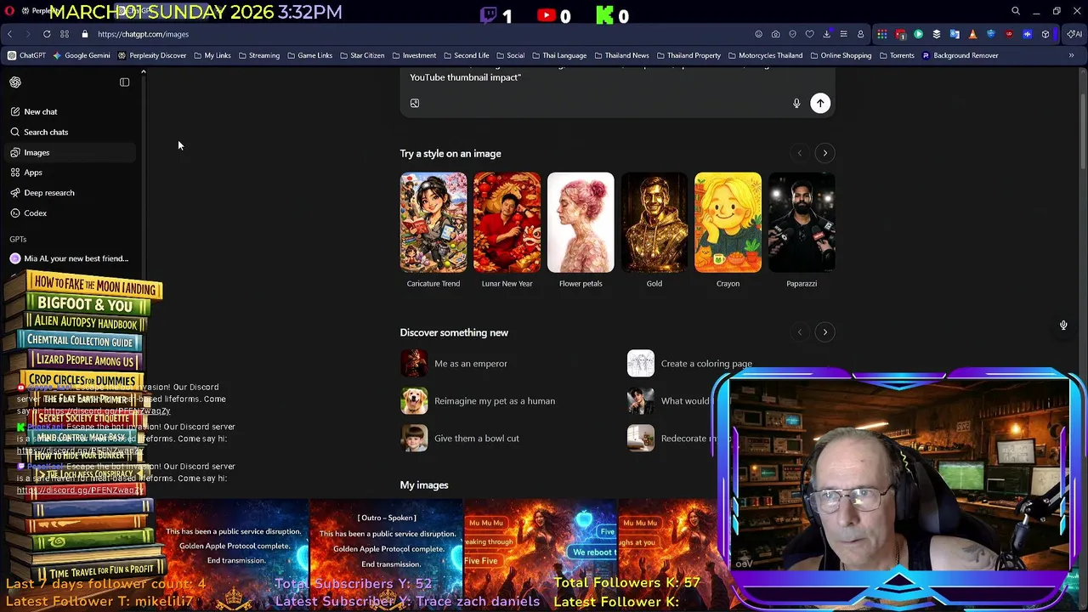Select the Gold style thumbnail

654,223
